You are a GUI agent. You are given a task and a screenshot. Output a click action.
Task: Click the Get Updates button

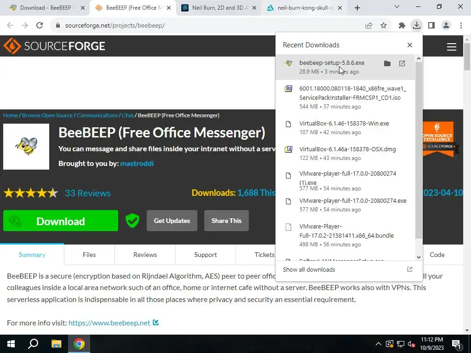(x=172, y=221)
